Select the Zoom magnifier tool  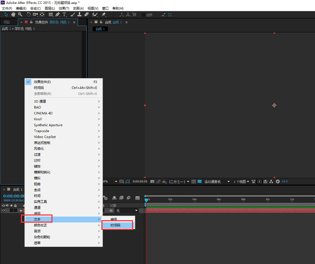[x=20, y=14]
